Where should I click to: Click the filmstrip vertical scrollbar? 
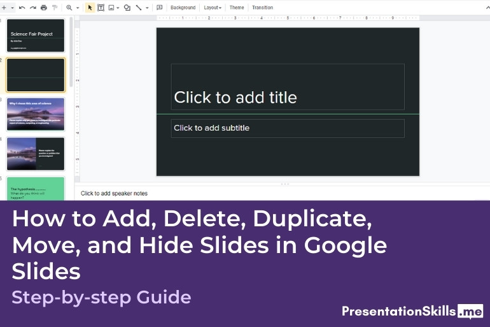[71, 52]
